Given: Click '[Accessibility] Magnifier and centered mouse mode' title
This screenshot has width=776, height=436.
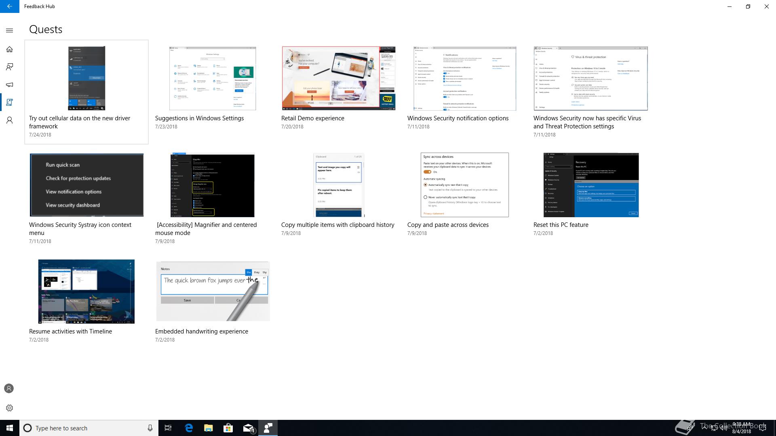Looking at the screenshot, I should click(206, 229).
